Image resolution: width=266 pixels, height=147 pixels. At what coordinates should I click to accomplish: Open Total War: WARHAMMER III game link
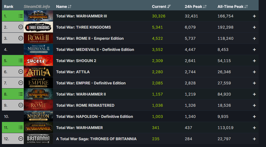(81, 16)
